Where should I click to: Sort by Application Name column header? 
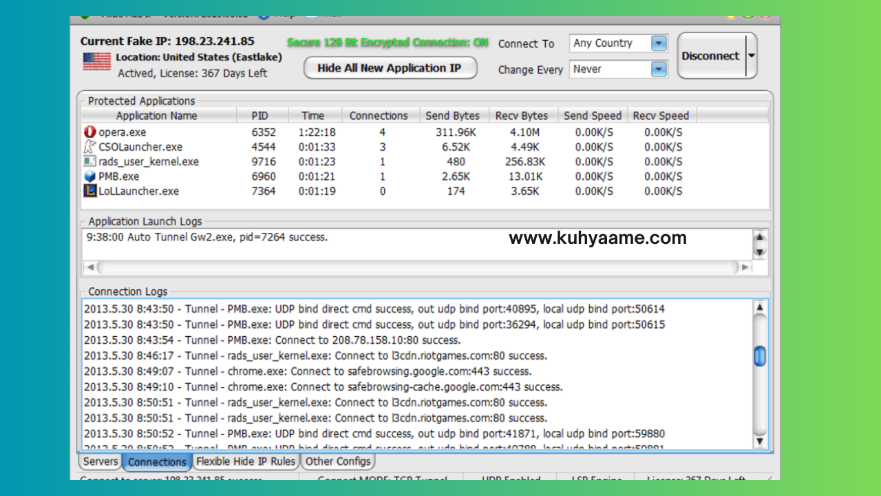[157, 116]
